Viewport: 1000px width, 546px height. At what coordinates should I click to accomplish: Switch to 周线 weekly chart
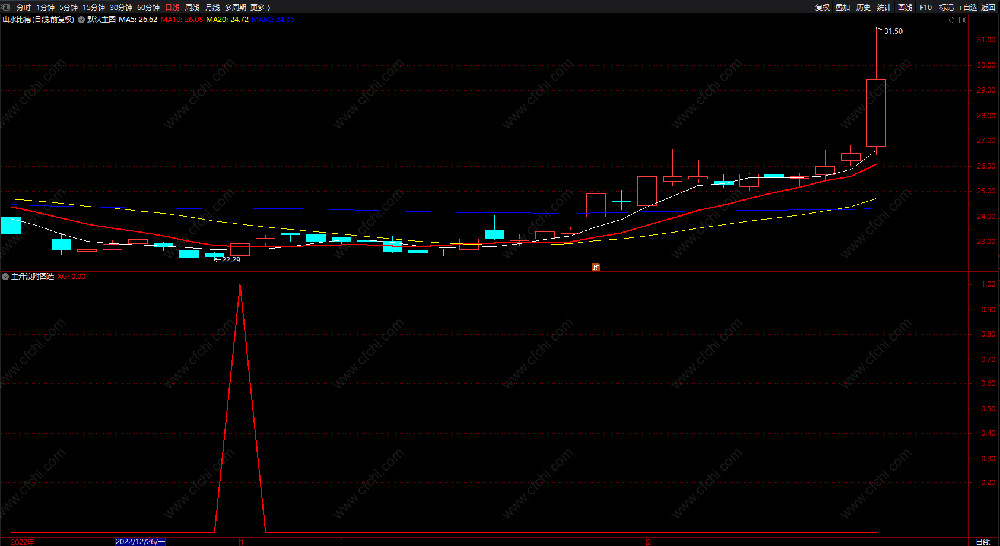point(192,8)
